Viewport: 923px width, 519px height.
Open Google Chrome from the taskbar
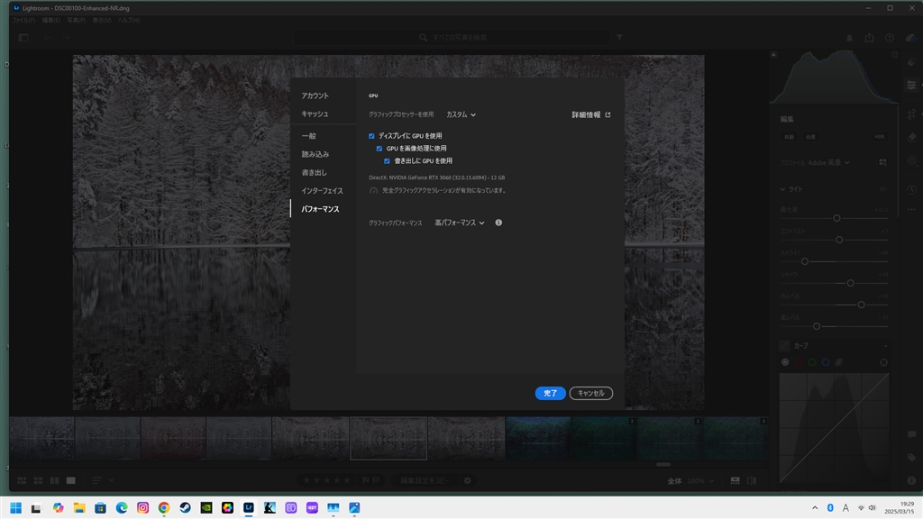[x=164, y=508]
